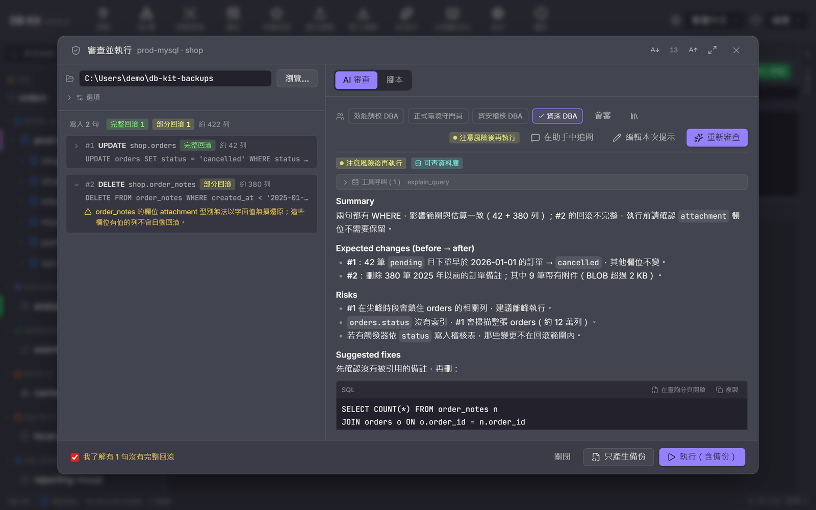Expand statement #1 UPDATE shop.orders

[x=76, y=146]
